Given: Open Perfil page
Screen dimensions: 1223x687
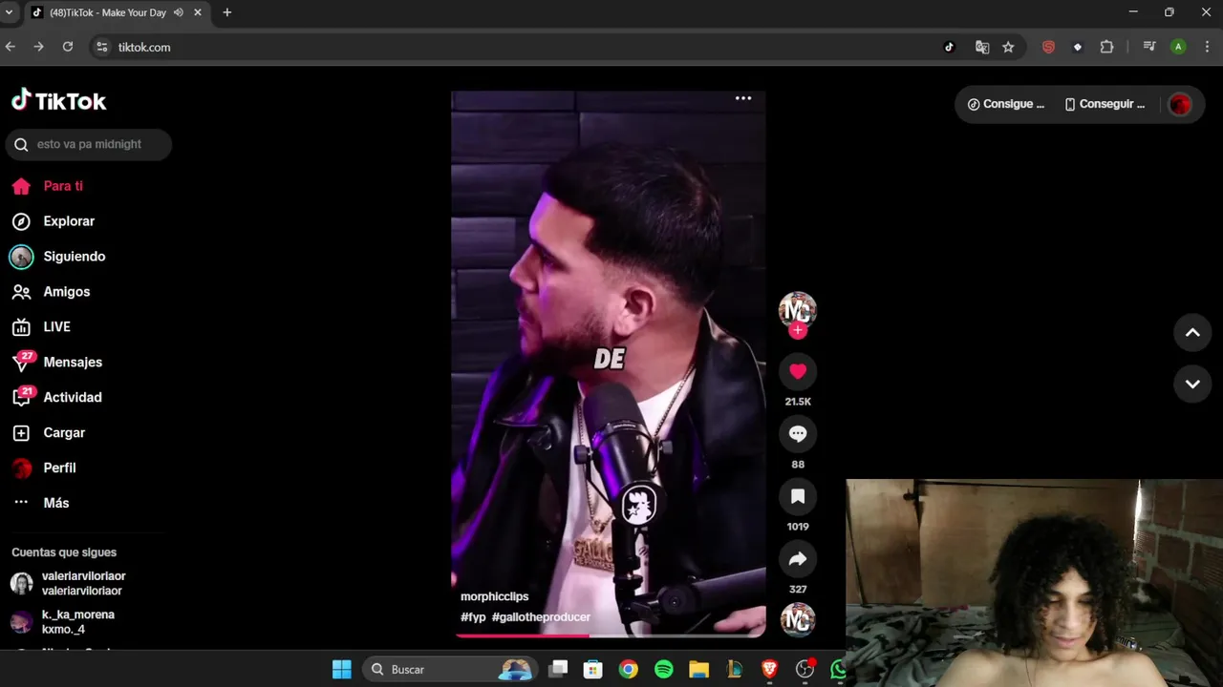Looking at the screenshot, I should 59,468.
